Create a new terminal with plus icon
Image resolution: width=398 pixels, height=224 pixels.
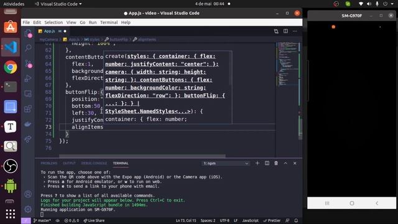(x=257, y=163)
